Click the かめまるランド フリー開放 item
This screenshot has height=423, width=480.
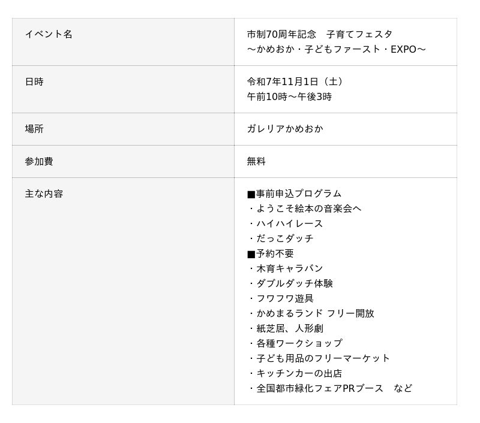click(315, 313)
